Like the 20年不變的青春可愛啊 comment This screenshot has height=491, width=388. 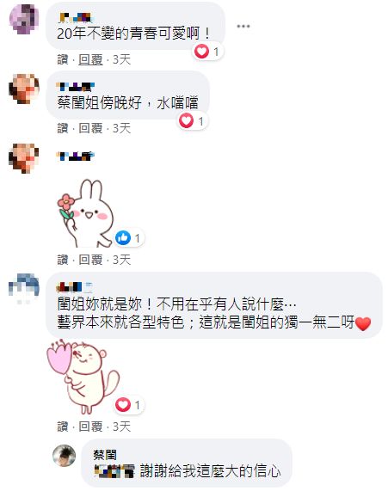[x=63, y=59]
